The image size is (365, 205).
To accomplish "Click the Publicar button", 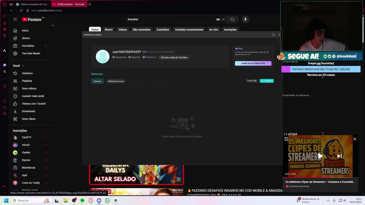I will pyautogui.click(x=267, y=81).
